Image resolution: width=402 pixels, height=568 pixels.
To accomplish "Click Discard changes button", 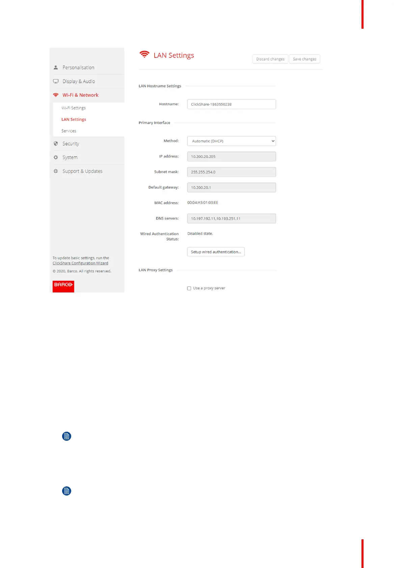I will [270, 59].
